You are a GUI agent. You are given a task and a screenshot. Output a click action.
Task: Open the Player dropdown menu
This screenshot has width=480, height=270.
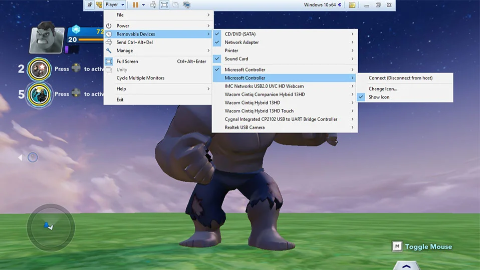pyautogui.click(x=115, y=4)
